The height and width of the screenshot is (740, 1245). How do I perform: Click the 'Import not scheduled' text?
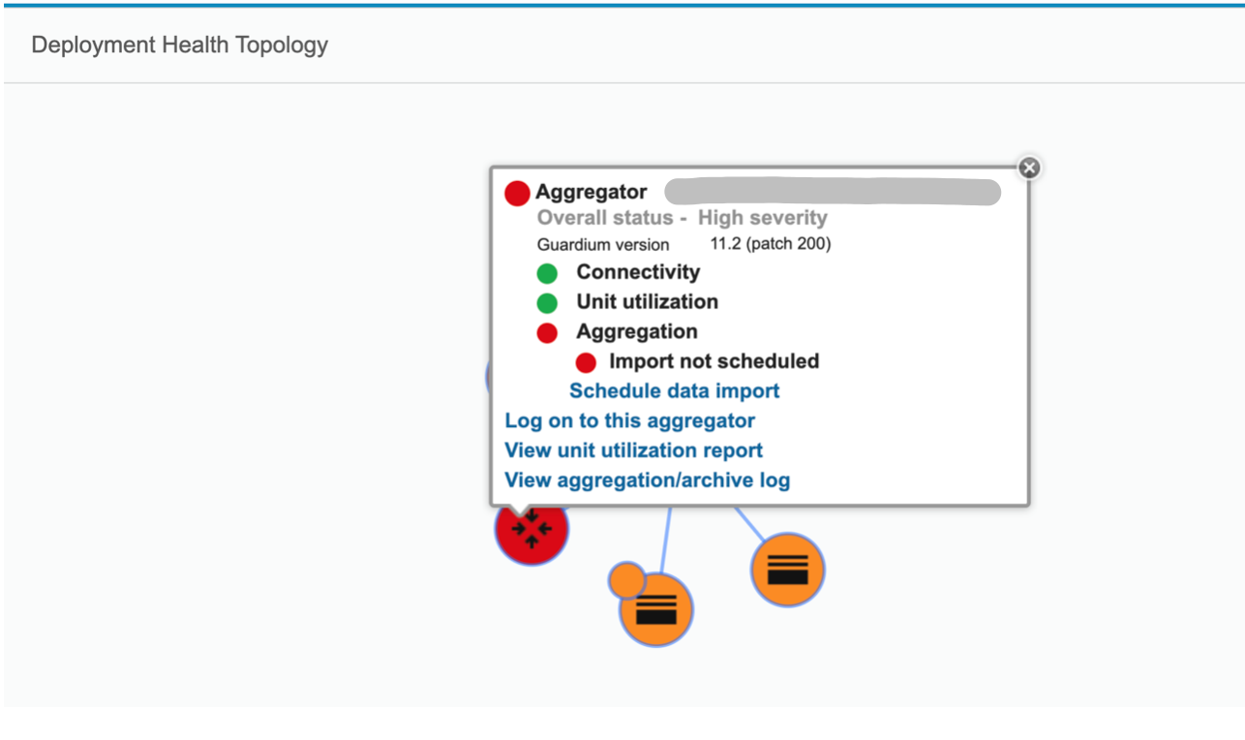[x=714, y=361]
